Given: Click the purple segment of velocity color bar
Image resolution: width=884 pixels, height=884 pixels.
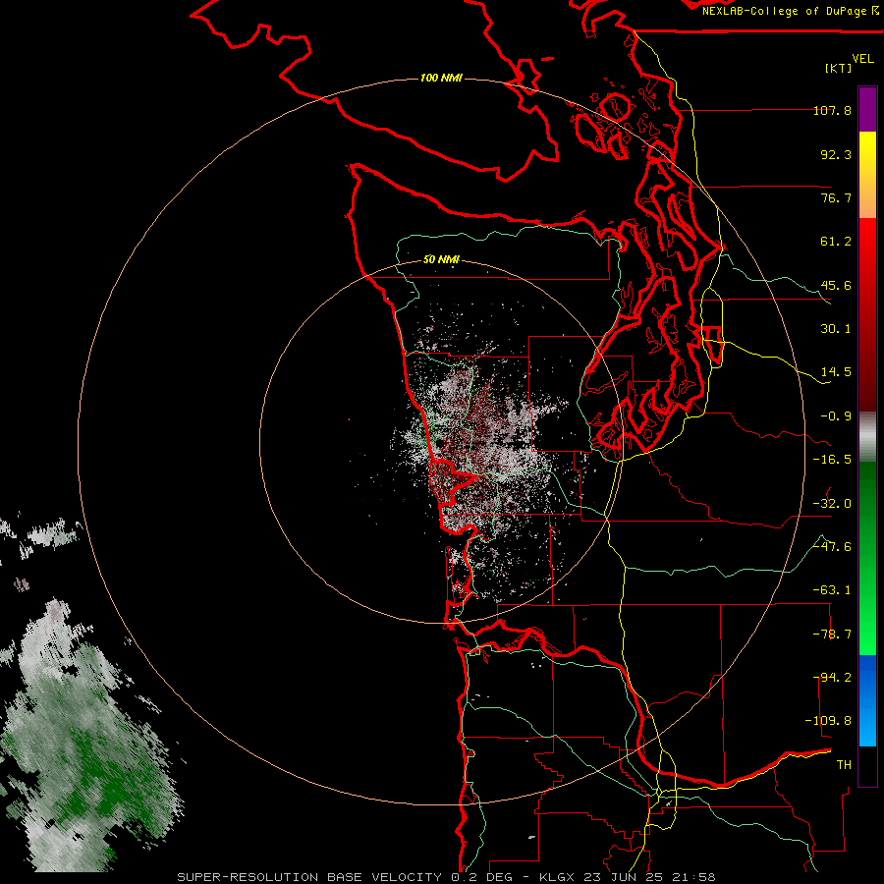Looking at the screenshot, I should (x=867, y=109).
